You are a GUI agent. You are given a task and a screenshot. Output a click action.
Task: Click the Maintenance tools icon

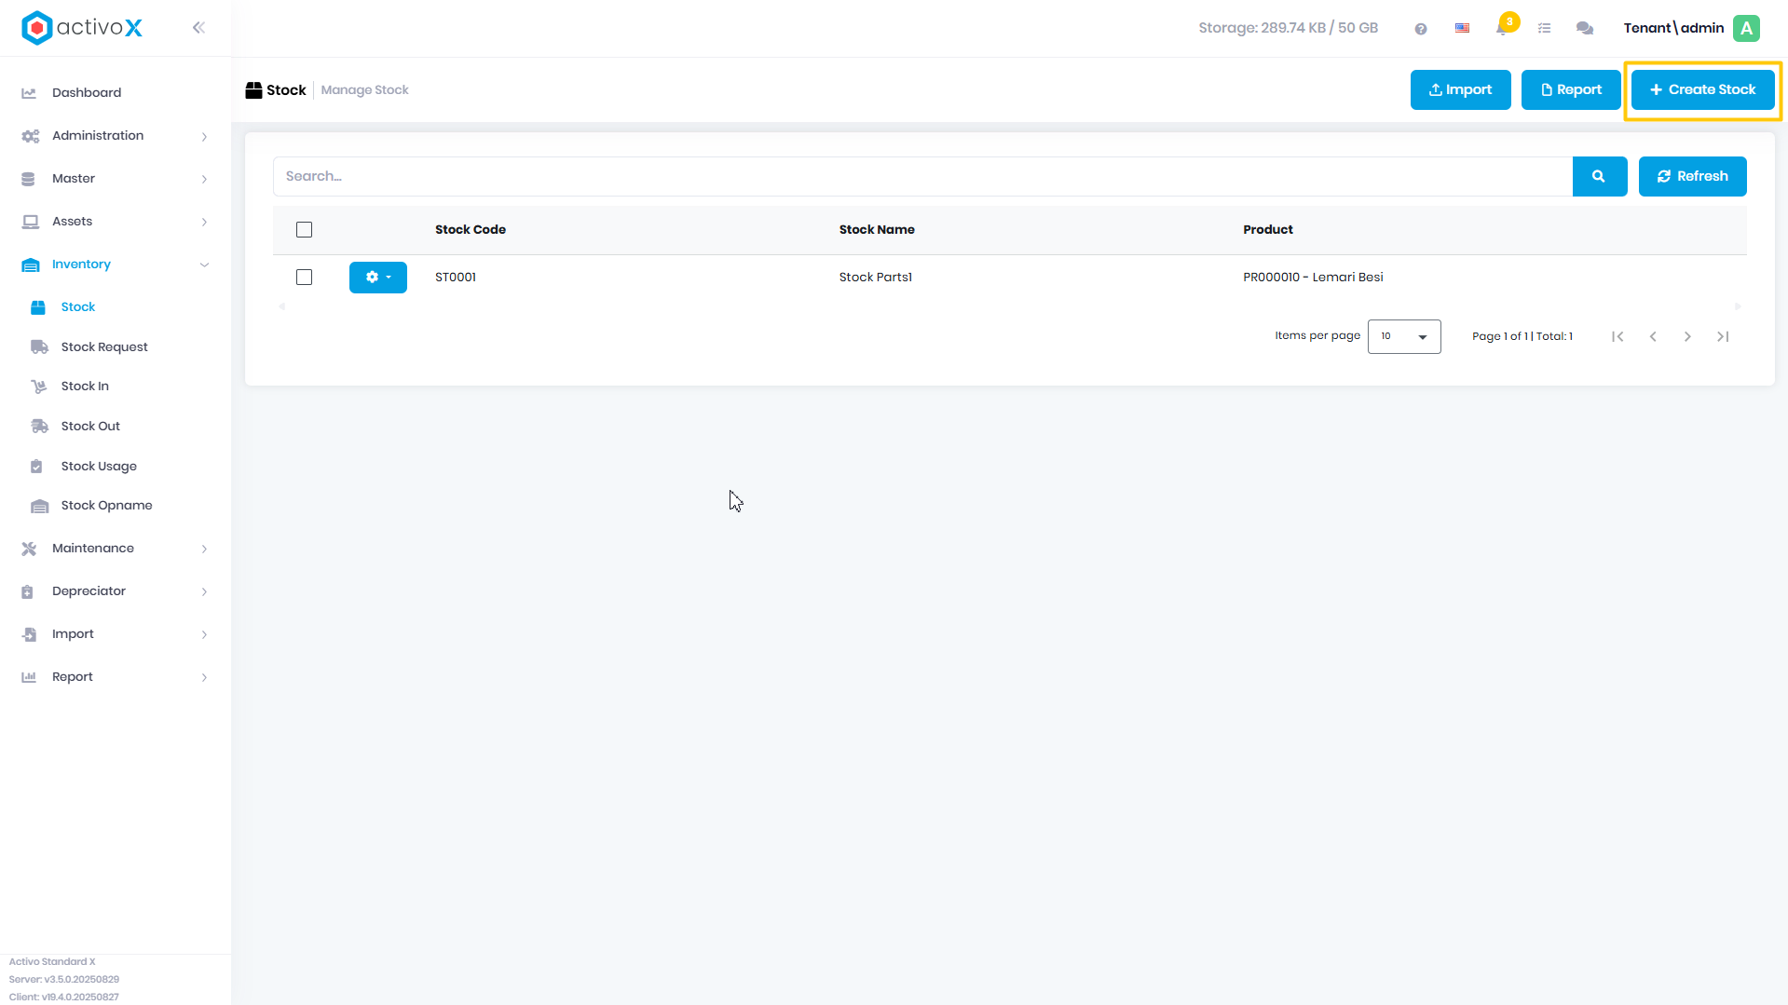[x=29, y=549]
